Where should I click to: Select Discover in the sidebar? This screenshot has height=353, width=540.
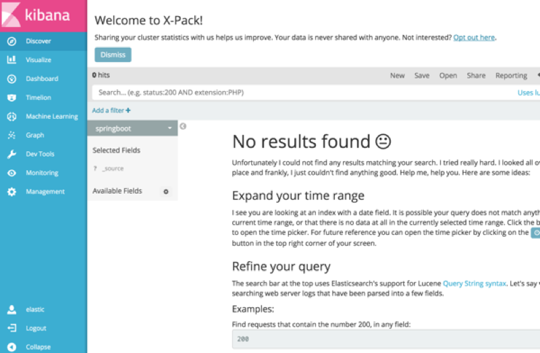(38, 41)
